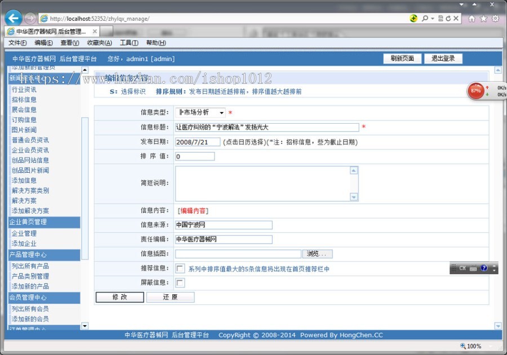
Task: Open 展会信息 in the sidebar
Action: click(x=24, y=110)
